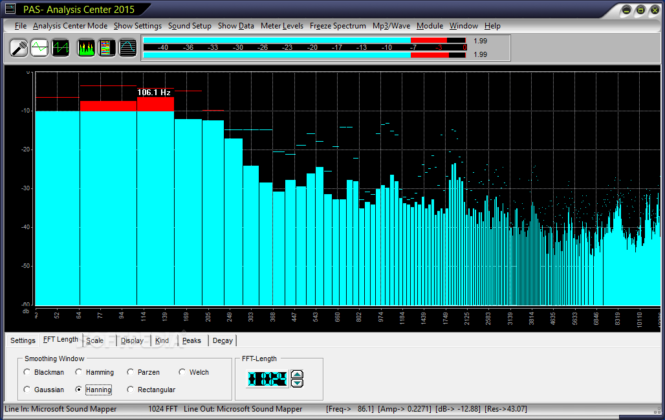Open the Window menu
The height and width of the screenshot is (420, 665).
[x=464, y=26]
